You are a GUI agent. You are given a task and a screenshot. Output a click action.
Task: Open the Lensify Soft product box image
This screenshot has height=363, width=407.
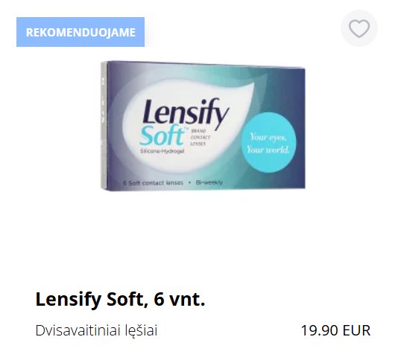point(203,126)
